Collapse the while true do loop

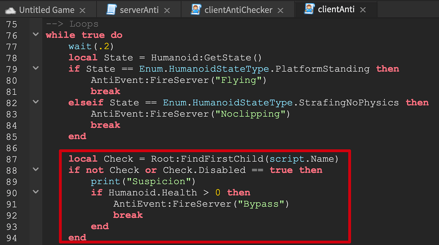click(x=36, y=35)
